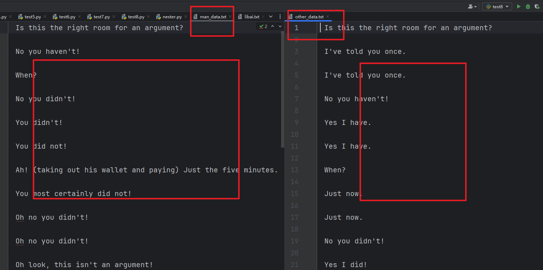Image resolution: width=543 pixels, height=270 pixels.
Task: Click line number 19 in other_data.txt gutter
Action: click(x=294, y=241)
